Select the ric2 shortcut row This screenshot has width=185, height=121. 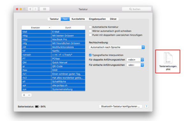(x=53, y=78)
